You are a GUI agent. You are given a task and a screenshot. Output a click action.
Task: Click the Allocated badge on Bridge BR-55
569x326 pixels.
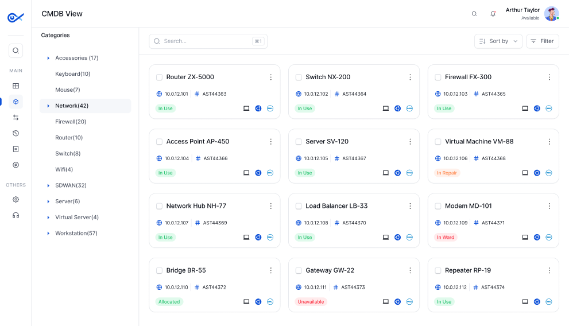pyautogui.click(x=169, y=302)
